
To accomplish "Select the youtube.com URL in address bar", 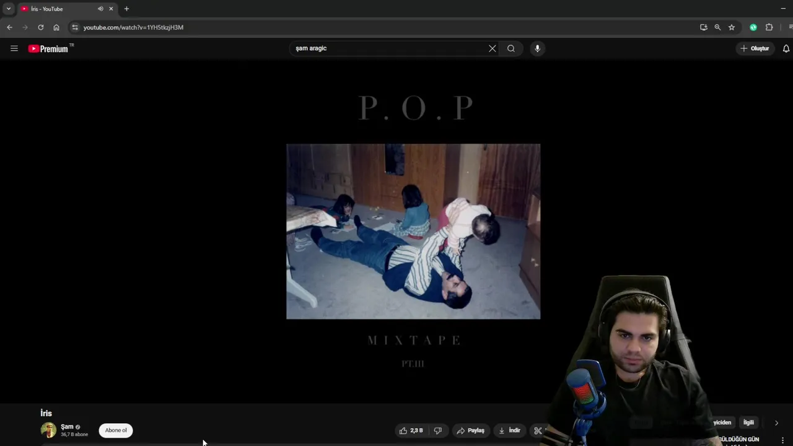I will tap(133, 27).
